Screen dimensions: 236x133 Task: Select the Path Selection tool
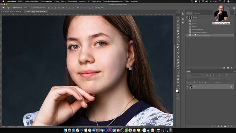coord(178,72)
